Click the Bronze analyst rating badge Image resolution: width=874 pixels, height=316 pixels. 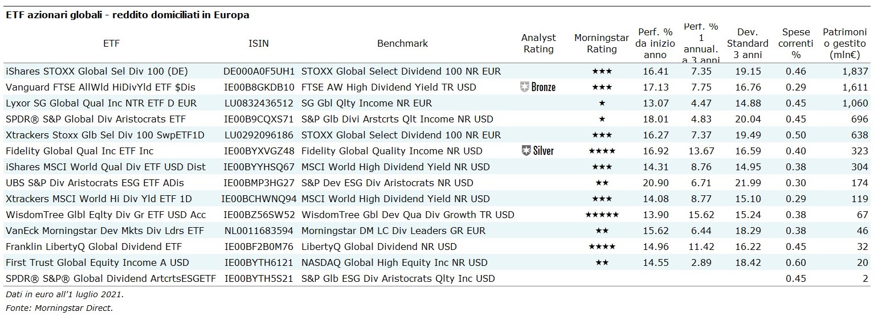tap(538, 87)
